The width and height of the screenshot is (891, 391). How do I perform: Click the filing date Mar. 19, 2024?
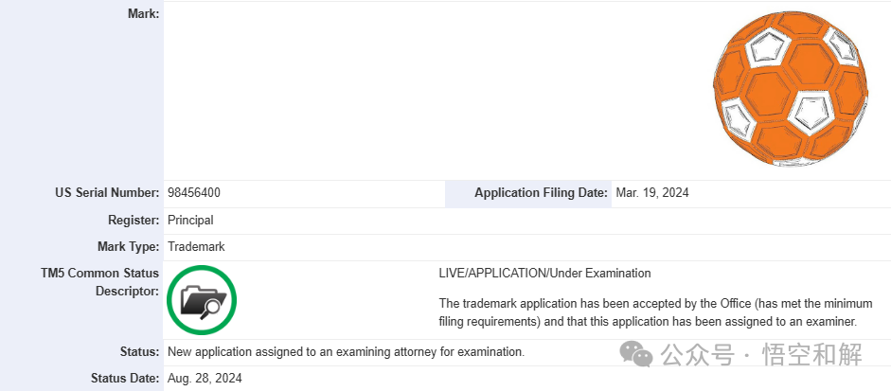click(x=652, y=192)
